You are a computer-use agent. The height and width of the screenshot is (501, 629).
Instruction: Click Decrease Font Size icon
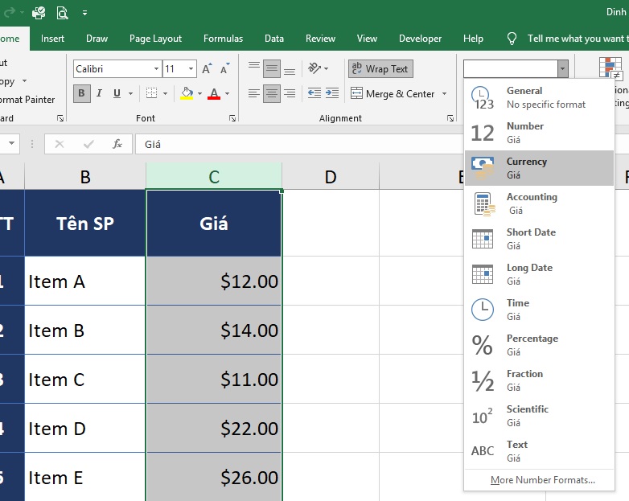click(x=224, y=68)
